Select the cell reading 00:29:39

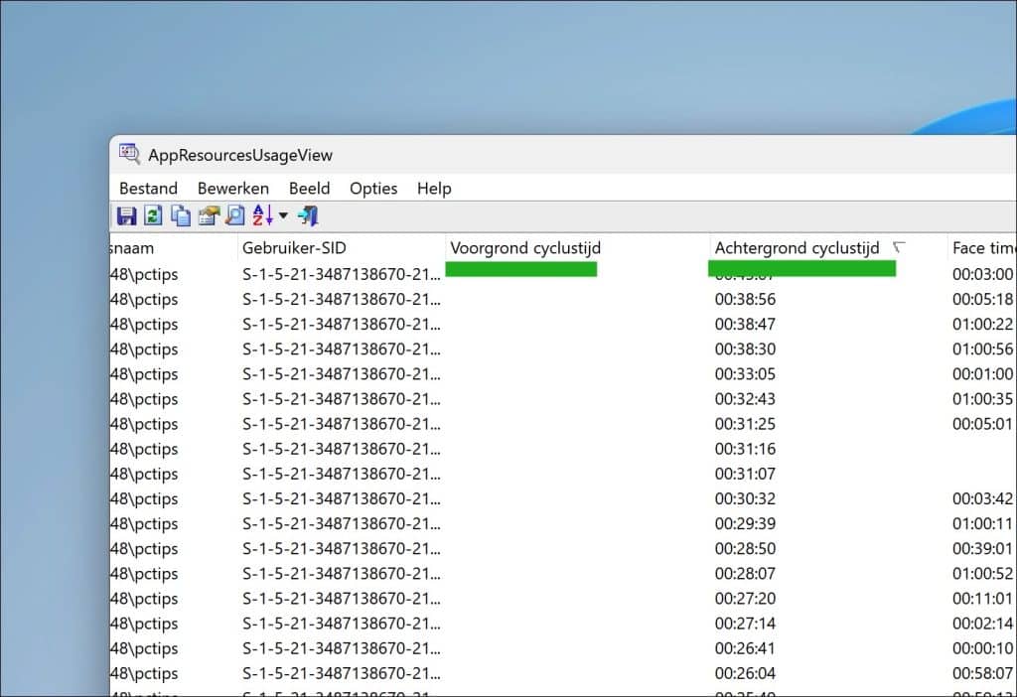point(745,524)
